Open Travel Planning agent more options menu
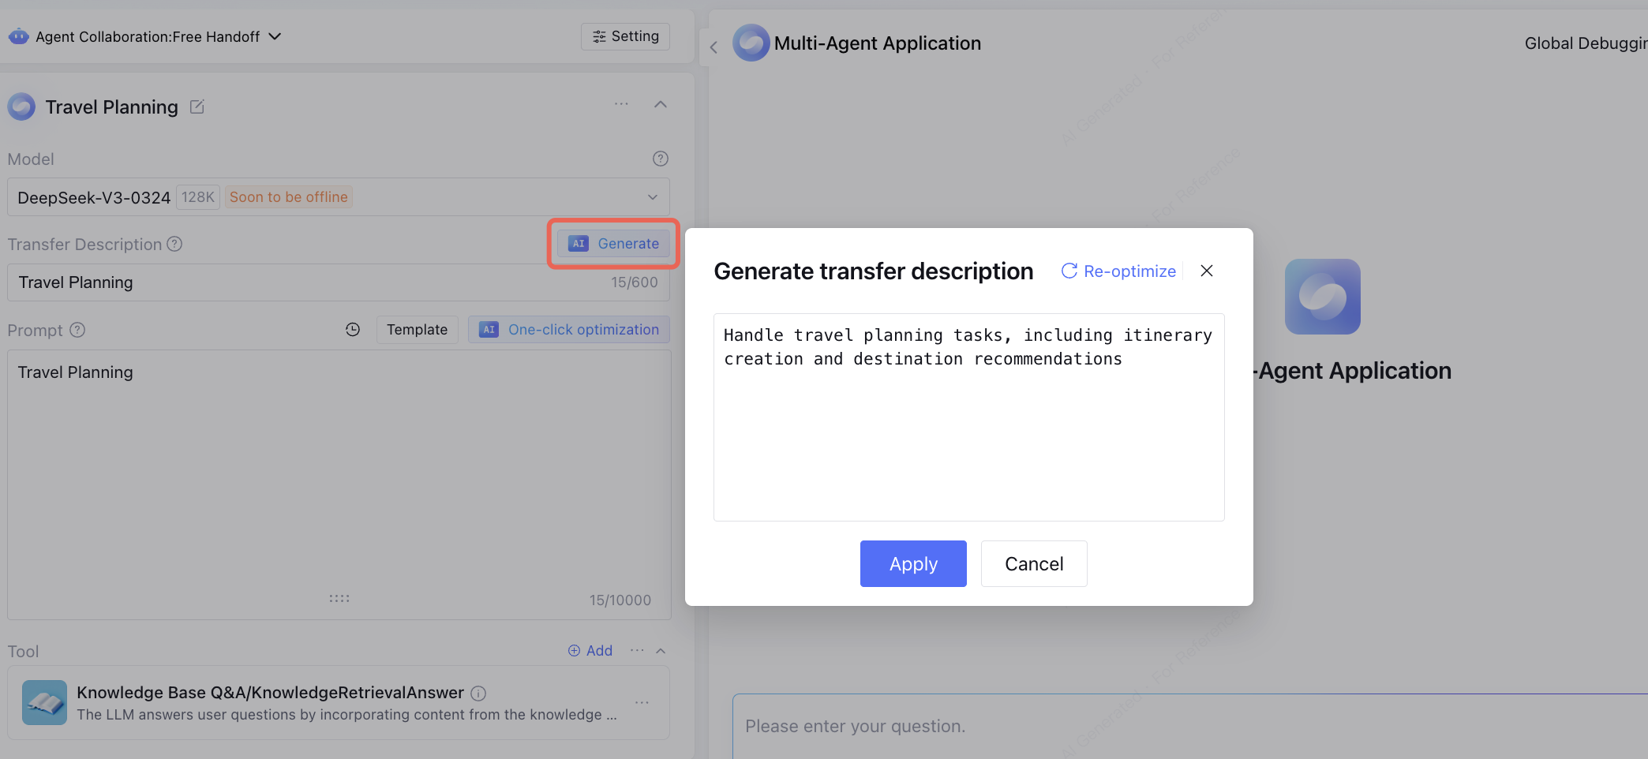The height and width of the screenshot is (759, 1648). (x=622, y=104)
